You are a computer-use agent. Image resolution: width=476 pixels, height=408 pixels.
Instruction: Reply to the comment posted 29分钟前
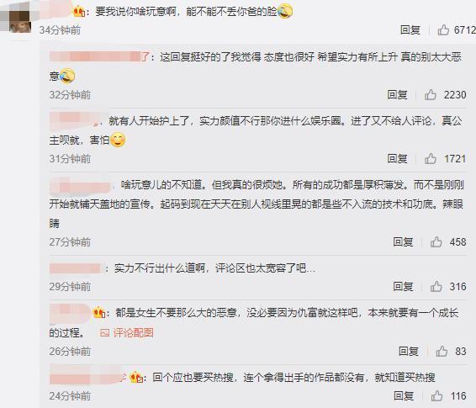pyautogui.click(x=403, y=287)
